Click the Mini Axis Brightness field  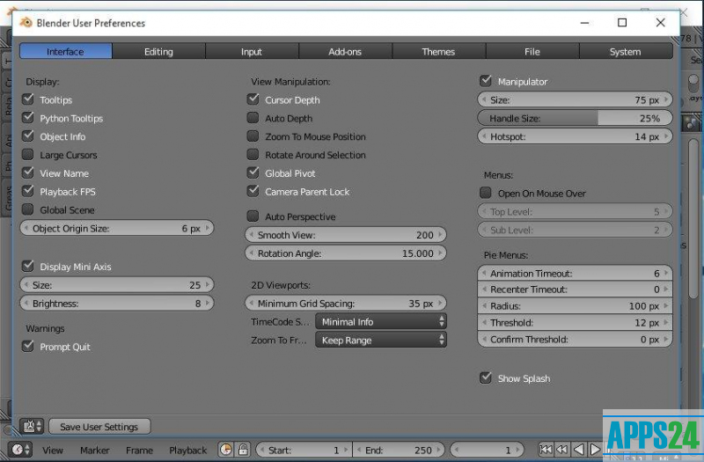(117, 303)
